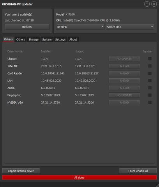Screen dimensions: 159x187
Task: Check the Ignore box for LAN
Action: pos(150,81)
